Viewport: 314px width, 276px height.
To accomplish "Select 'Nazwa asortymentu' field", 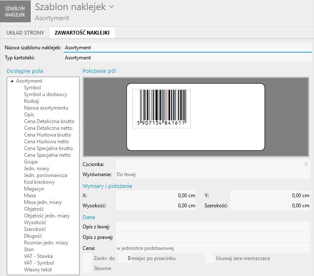I will click(x=46, y=108).
